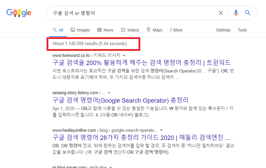Open result '구글 검색 명령어 28가지 총정리 가이드 2020'
Screen dimensions: 266x168
pyautogui.click(x=141, y=138)
